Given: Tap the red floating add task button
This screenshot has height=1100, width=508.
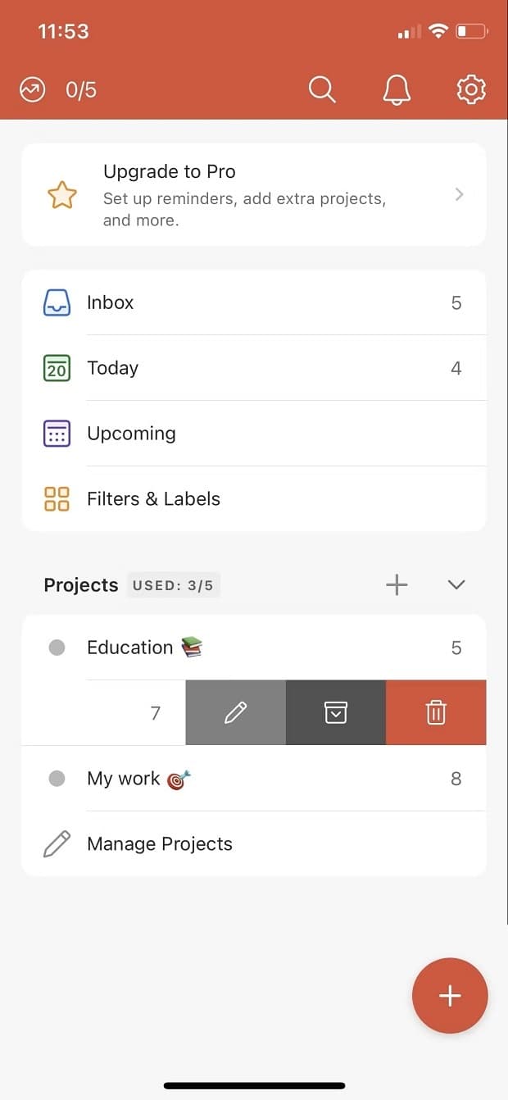Looking at the screenshot, I should coord(450,996).
